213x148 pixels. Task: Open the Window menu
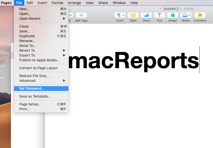point(119,3)
